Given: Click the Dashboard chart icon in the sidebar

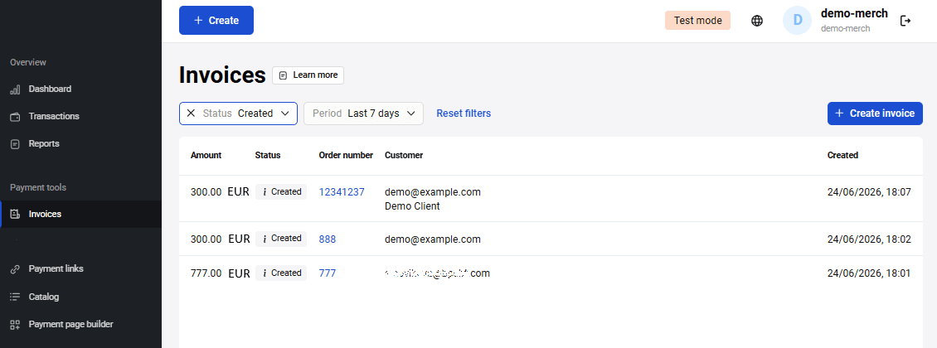Looking at the screenshot, I should 16,89.
